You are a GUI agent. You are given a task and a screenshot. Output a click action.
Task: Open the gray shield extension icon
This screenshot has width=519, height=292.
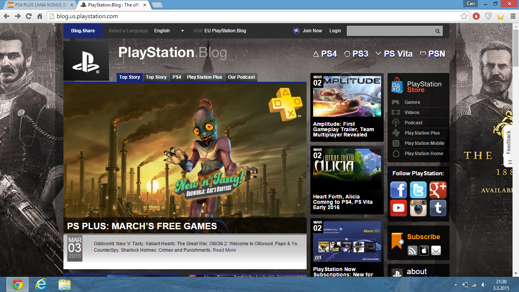point(489,16)
